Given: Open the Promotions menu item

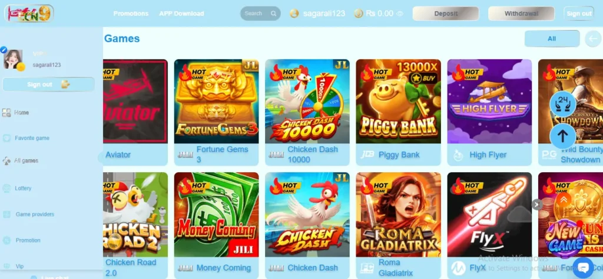Looking at the screenshot, I should tap(131, 14).
